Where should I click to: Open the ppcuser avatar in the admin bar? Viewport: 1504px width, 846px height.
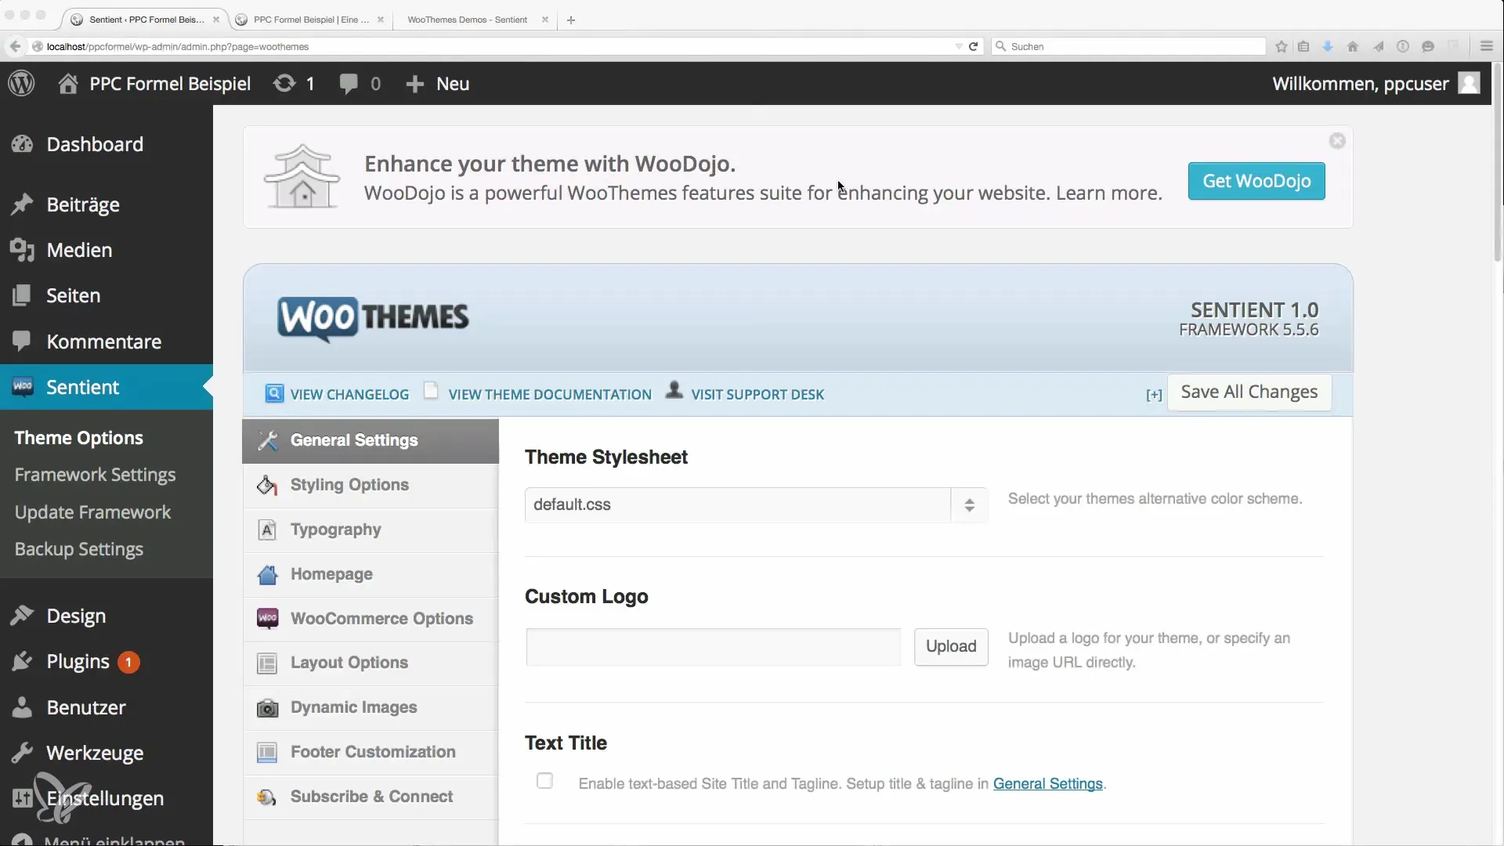coord(1469,83)
